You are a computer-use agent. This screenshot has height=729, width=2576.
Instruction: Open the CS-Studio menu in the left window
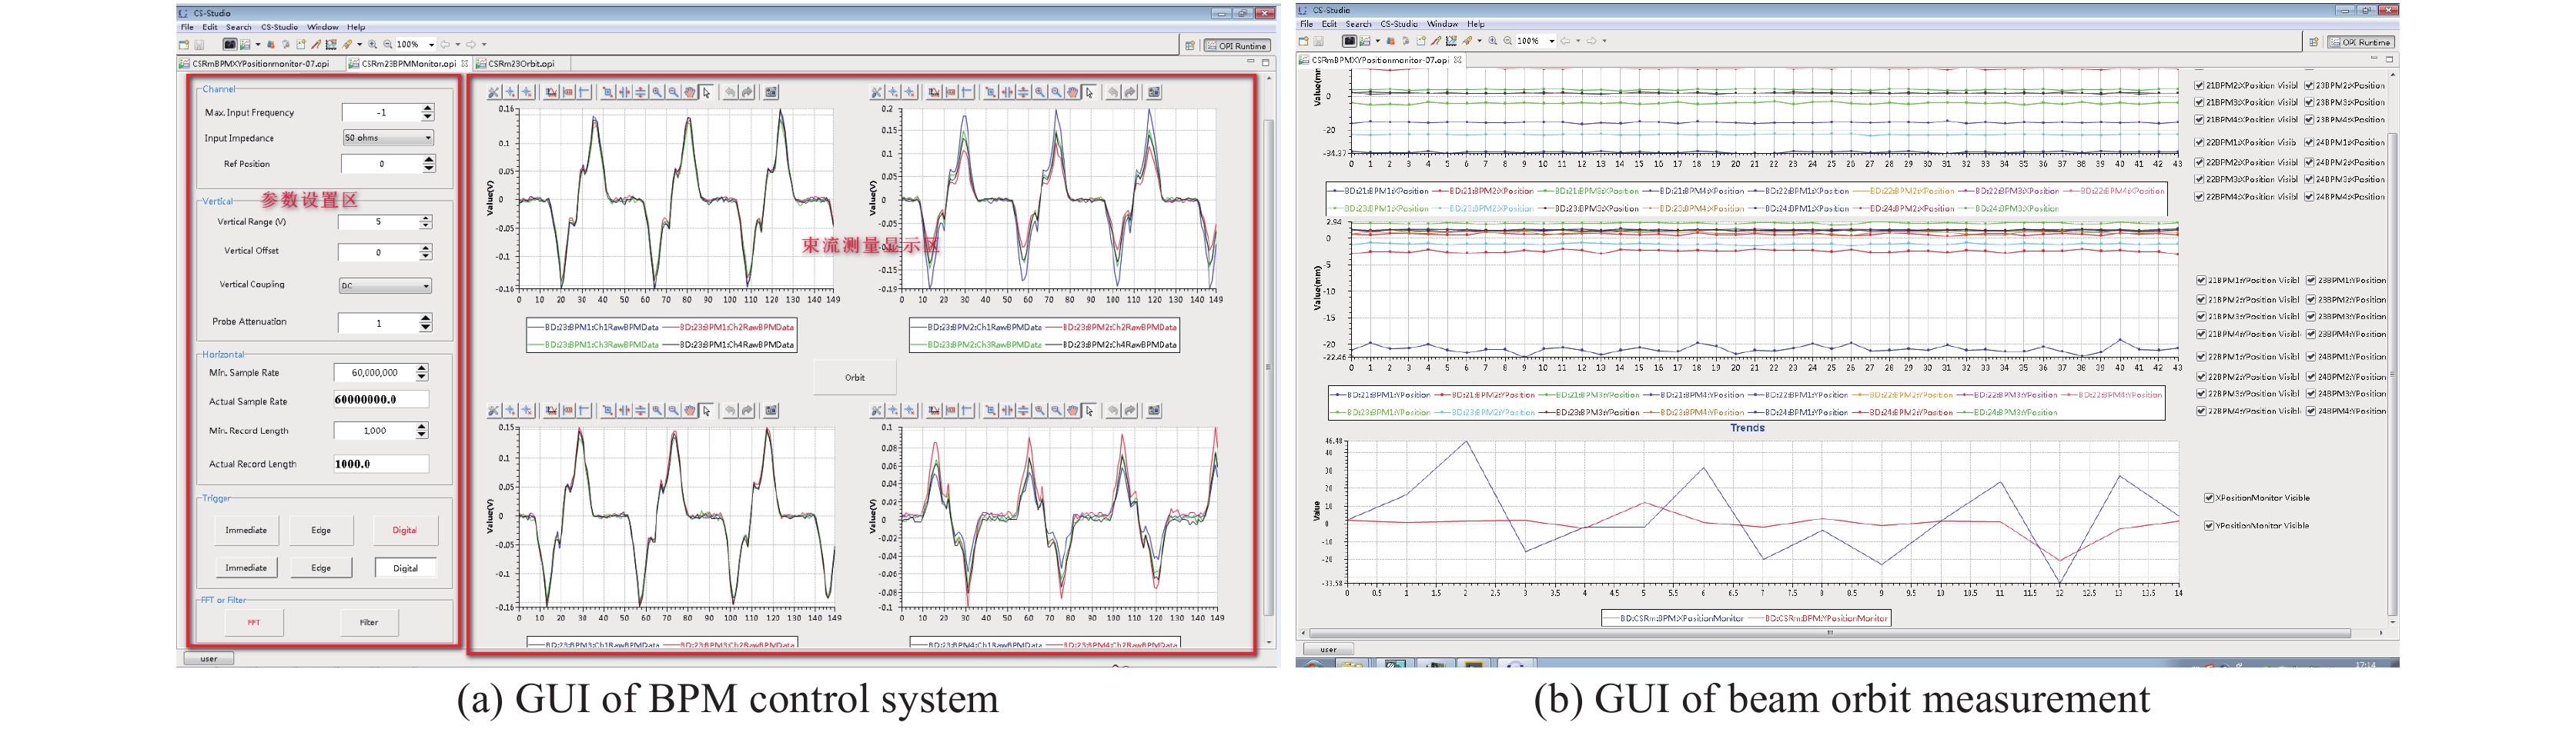click(279, 27)
